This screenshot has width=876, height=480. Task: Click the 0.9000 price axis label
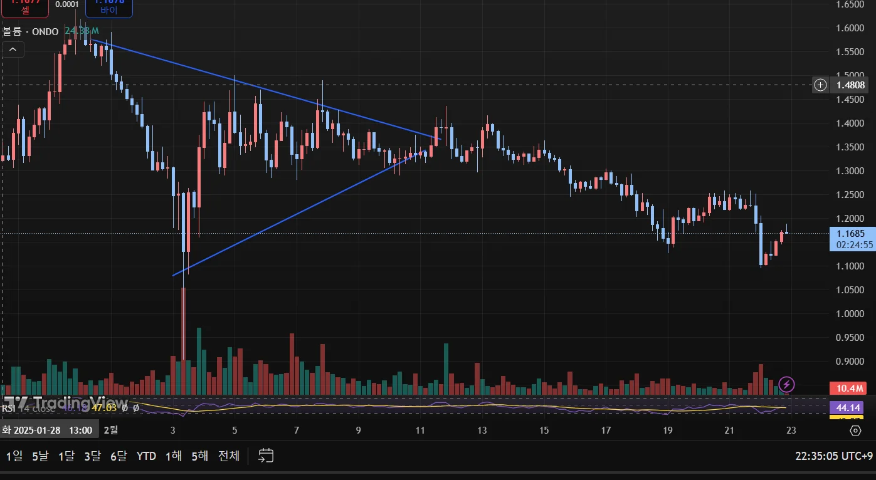851,362
